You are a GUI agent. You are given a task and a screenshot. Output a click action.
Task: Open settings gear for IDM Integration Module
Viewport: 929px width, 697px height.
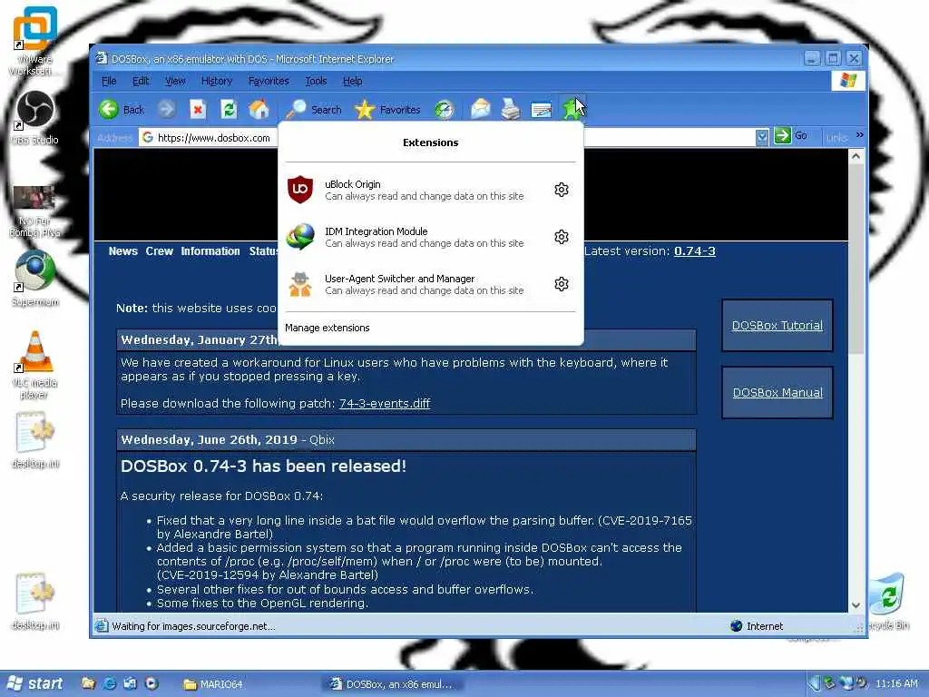tap(561, 237)
